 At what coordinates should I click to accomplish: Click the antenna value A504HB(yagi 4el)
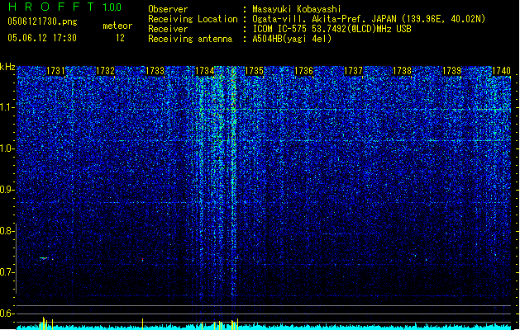click(292, 39)
